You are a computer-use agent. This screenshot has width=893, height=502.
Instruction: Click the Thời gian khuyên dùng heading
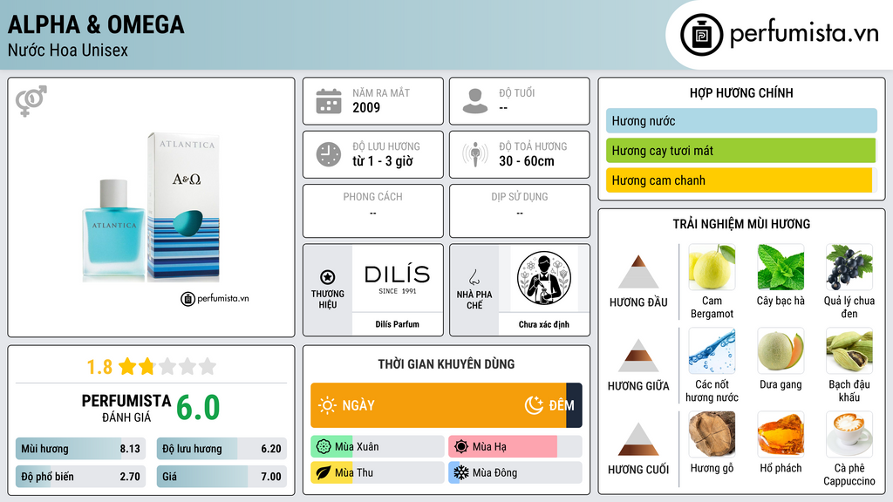pyautogui.click(x=446, y=364)
